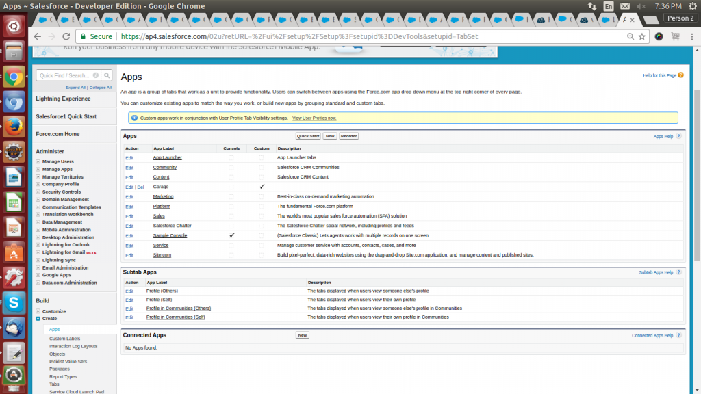Screen dimensions: 701x394
Task: Click the Apps Help question mark icon
Action: click(678, 136)
